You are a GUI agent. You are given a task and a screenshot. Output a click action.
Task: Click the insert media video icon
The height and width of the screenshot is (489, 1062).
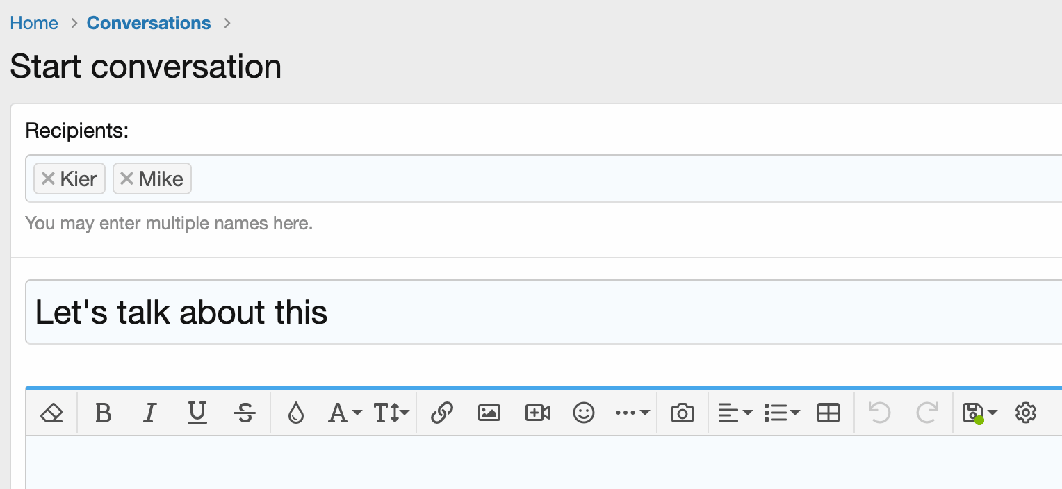coord(537,413)
